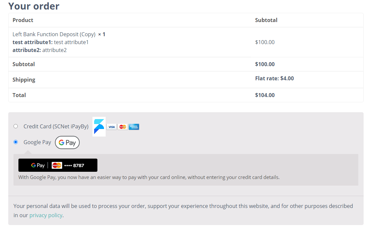Click the Visa card icon
This screenshot has width=385, height=230.
pos(112,127)
